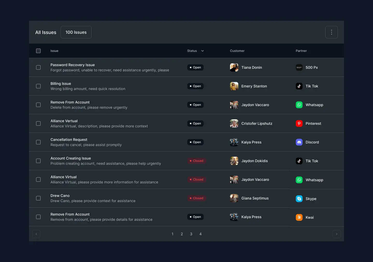Go to next page with right arrow
The height and width of the screenshot is (262, 373).
337,234
